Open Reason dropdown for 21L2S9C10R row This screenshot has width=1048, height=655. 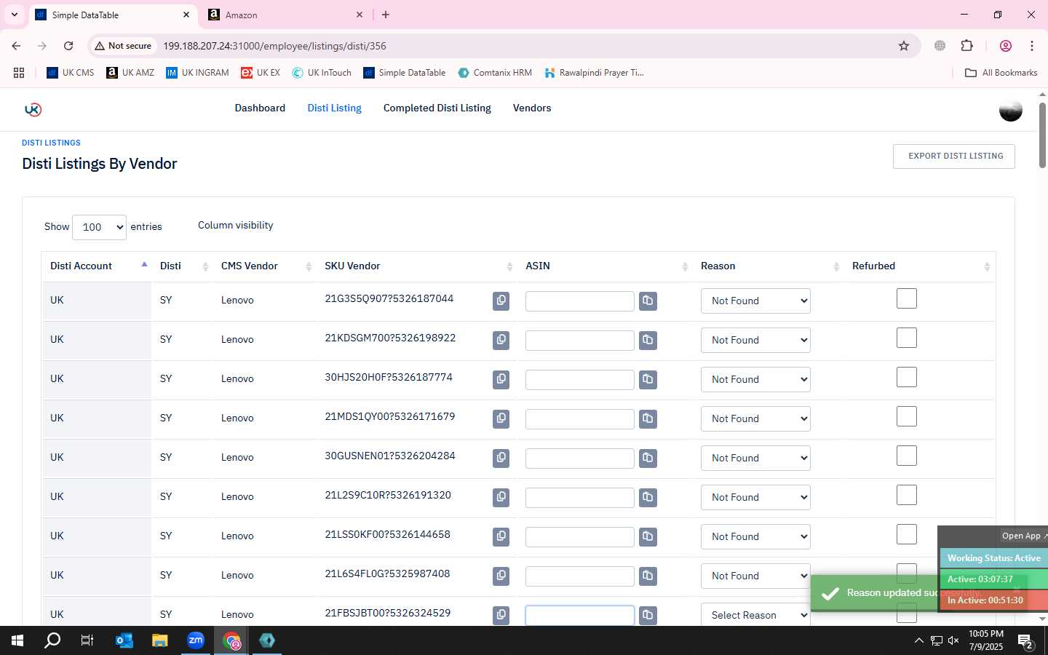click(755, 497)
